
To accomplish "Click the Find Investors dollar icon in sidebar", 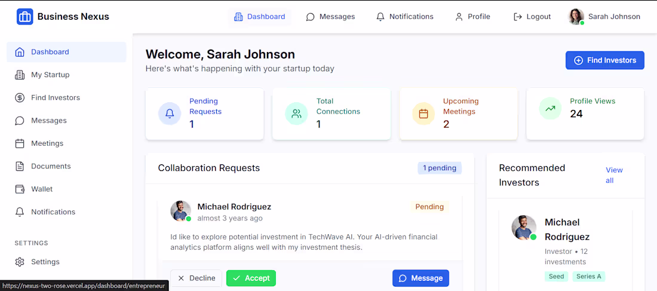I will (20, 98).
